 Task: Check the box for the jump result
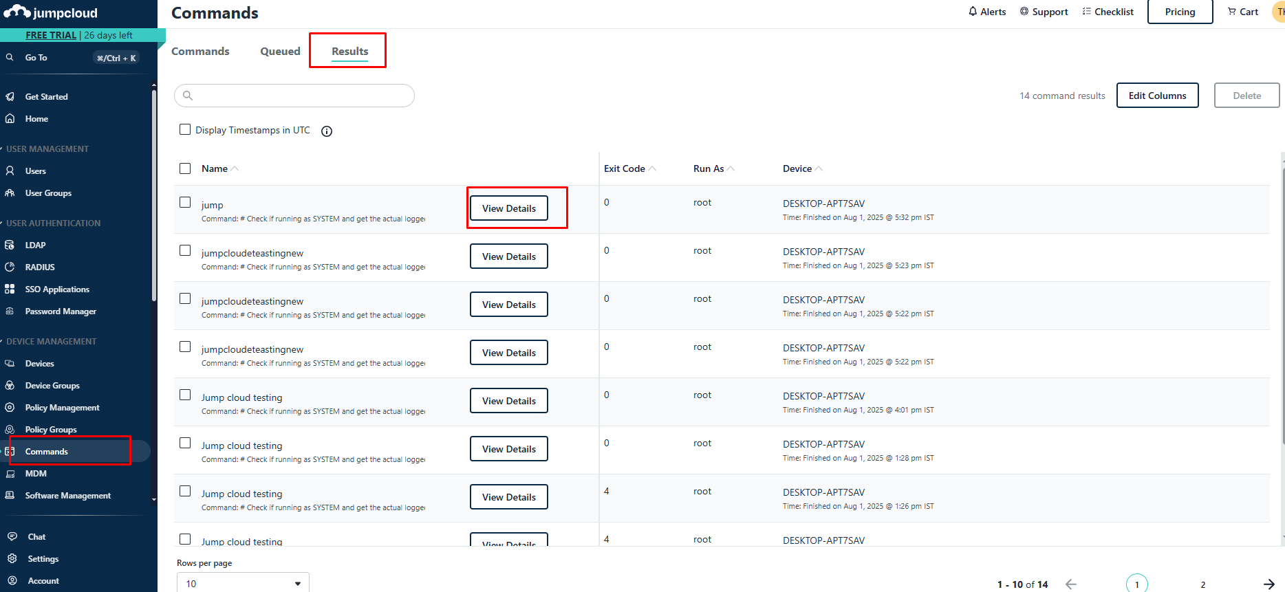(x=185, y=202)
